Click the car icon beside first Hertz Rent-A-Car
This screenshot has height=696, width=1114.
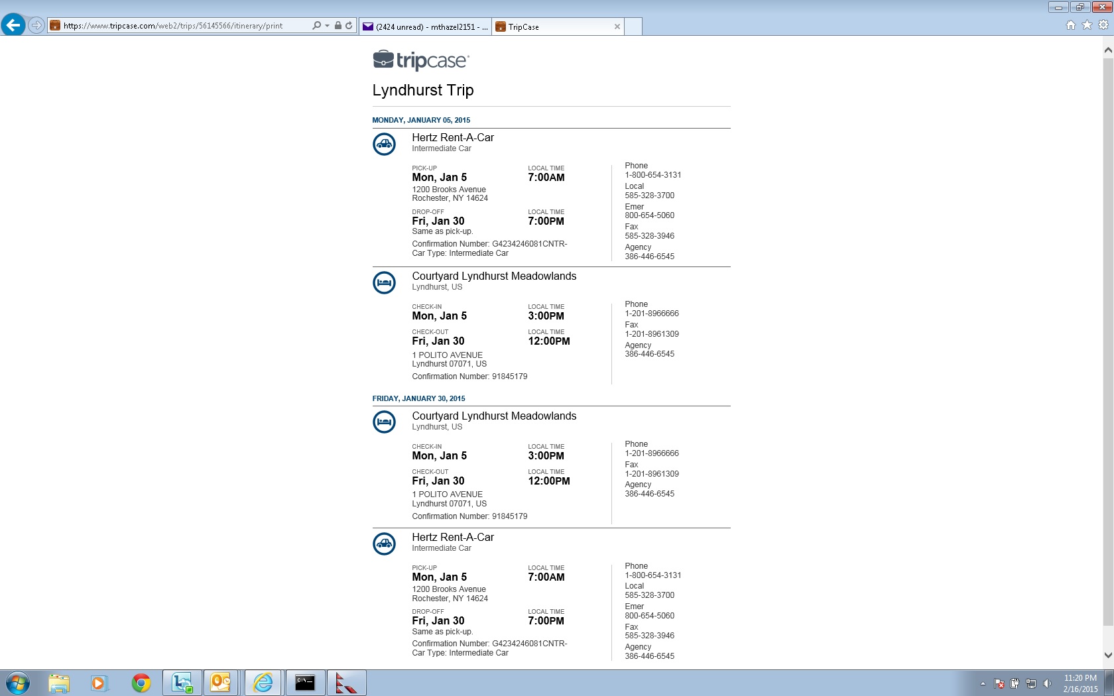click(x=384, y=144)
